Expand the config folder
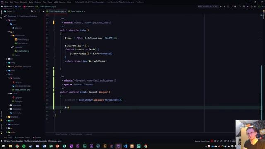This screenshot has width=265, height=149. point(7,62)
